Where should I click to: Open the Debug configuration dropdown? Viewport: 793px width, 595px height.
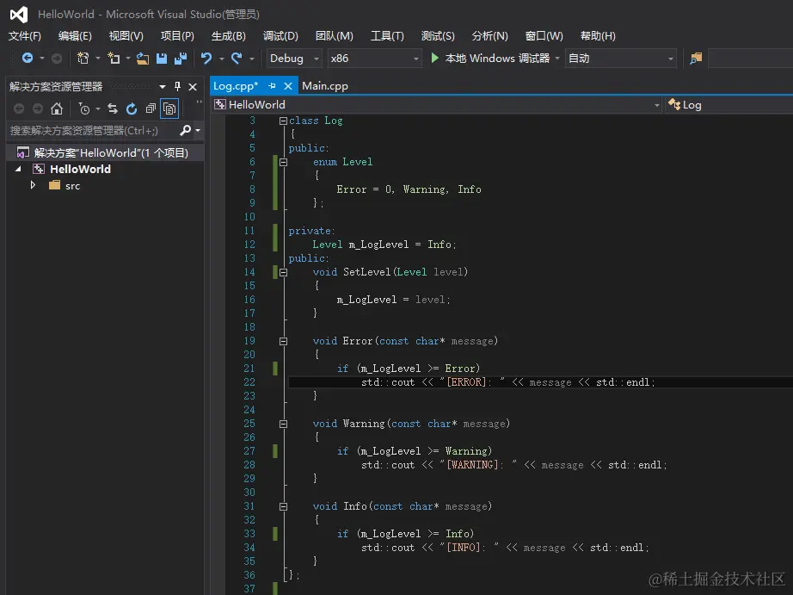[293, 59]
